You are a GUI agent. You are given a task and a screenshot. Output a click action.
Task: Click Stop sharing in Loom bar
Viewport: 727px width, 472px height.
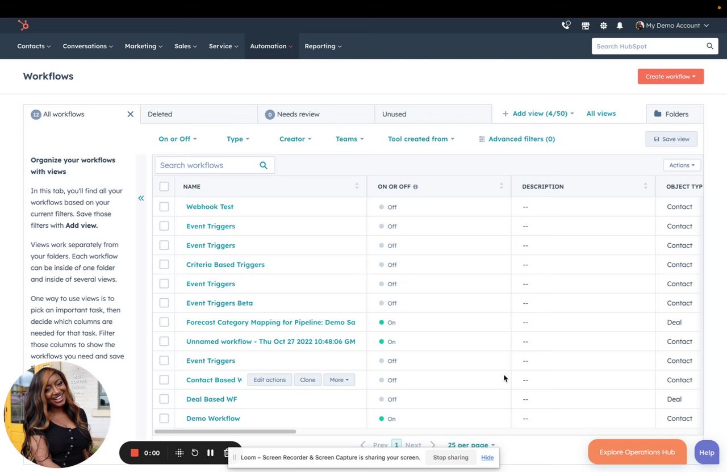(451, 457)
